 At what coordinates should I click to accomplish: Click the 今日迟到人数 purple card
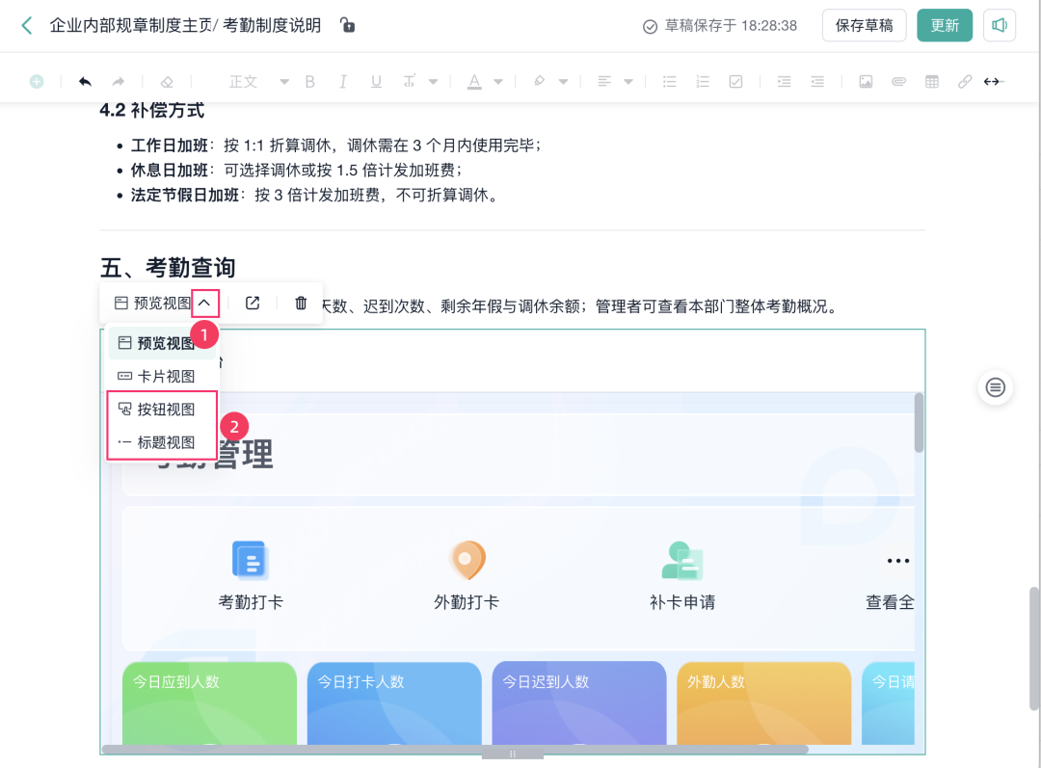point(579,702)
